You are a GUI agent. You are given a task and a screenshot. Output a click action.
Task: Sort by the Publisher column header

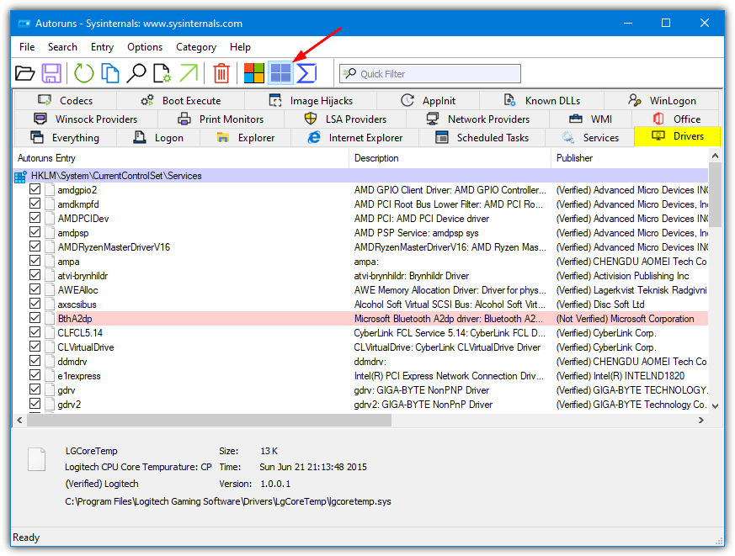630,158
